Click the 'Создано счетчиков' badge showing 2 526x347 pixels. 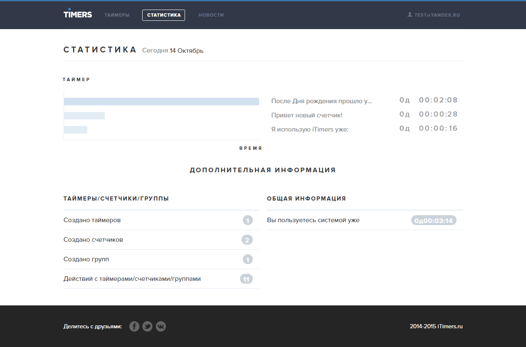click(x=247, y=240)
